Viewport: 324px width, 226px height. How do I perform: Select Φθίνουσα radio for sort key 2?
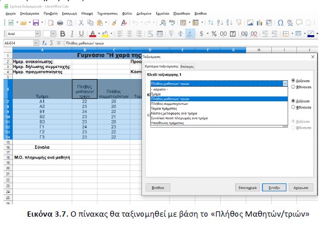(x=293, y=107)
